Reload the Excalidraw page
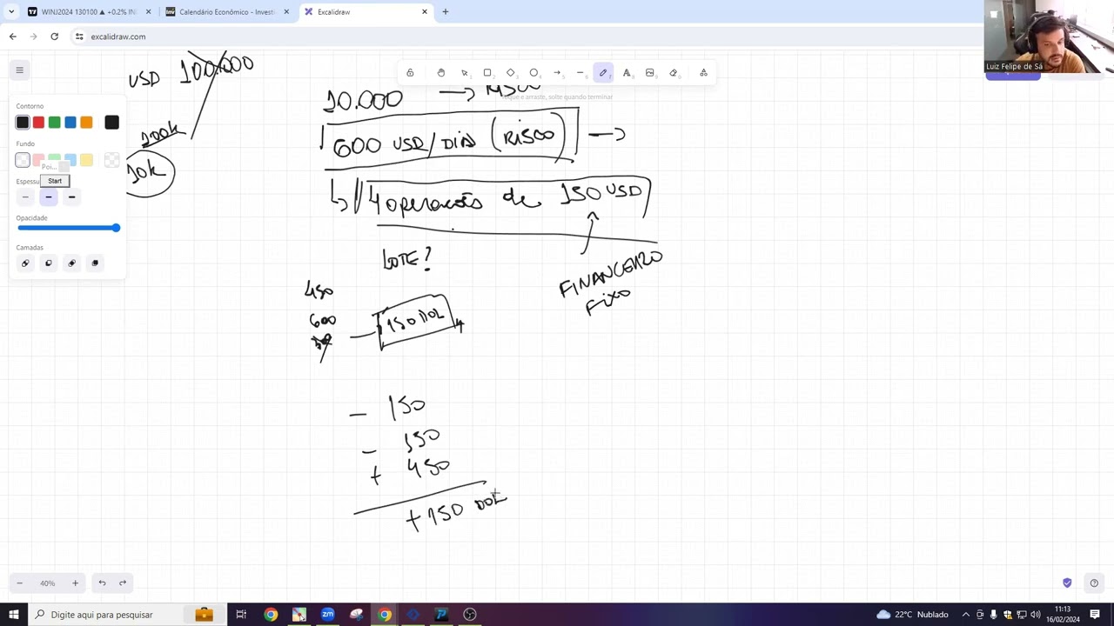Image resolution: width=1114 pixels, height=626 pixels. coord(54,37)
